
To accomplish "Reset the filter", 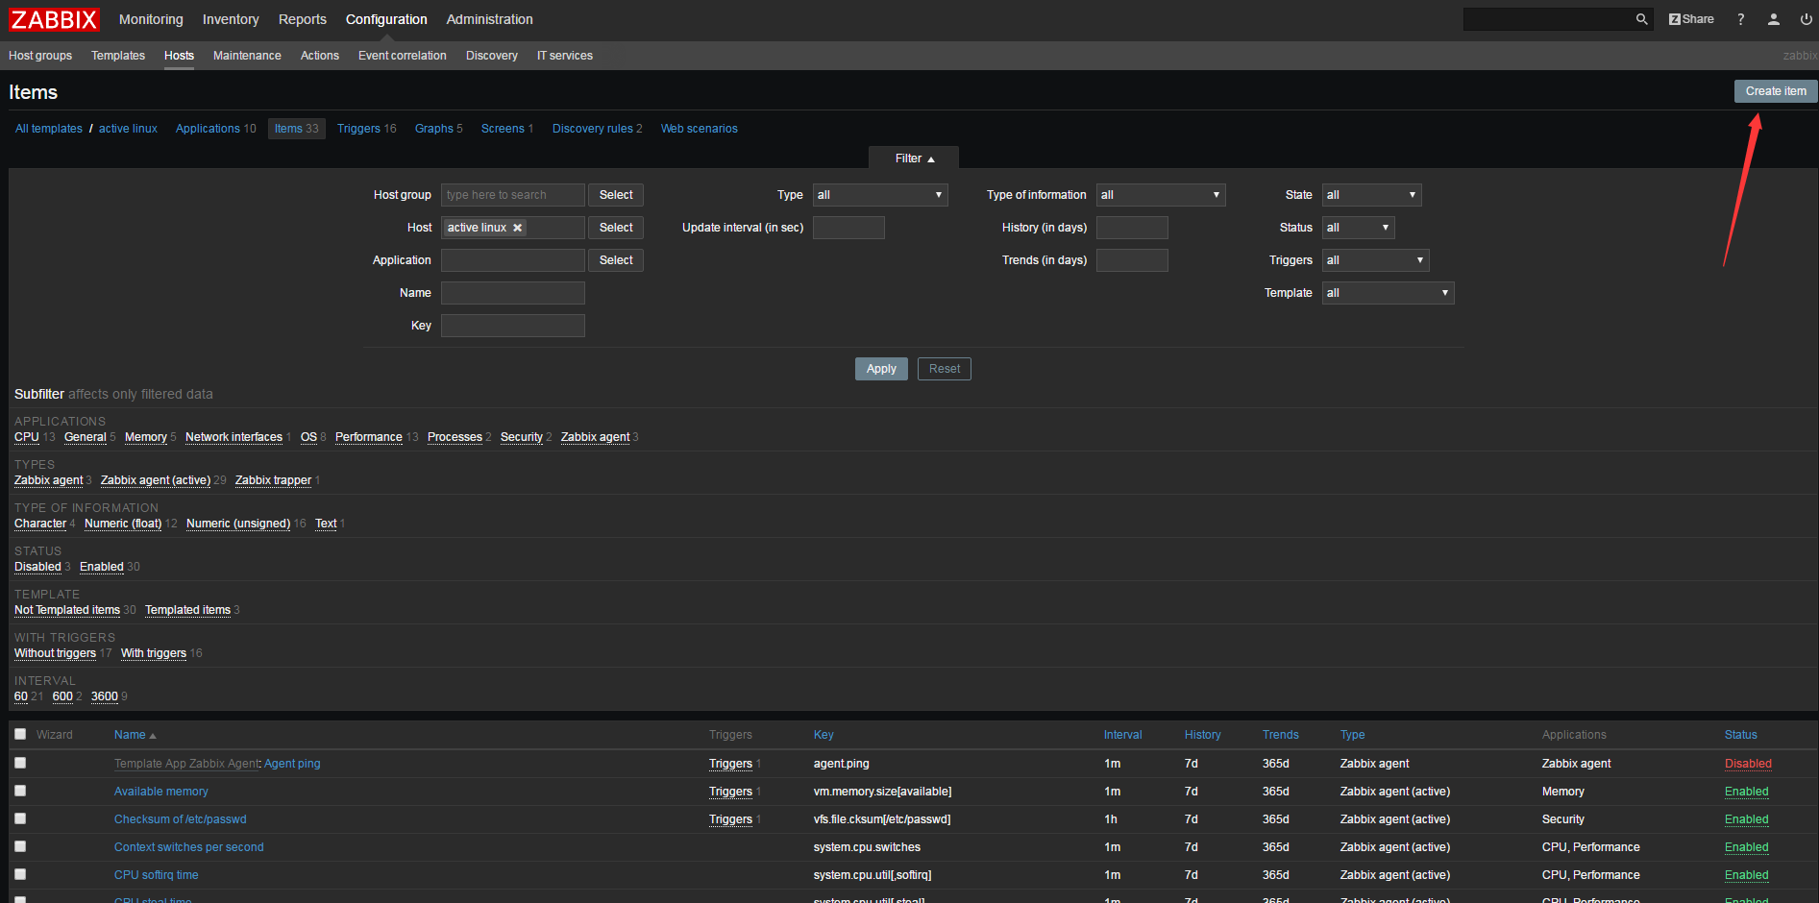I will 945,369.
